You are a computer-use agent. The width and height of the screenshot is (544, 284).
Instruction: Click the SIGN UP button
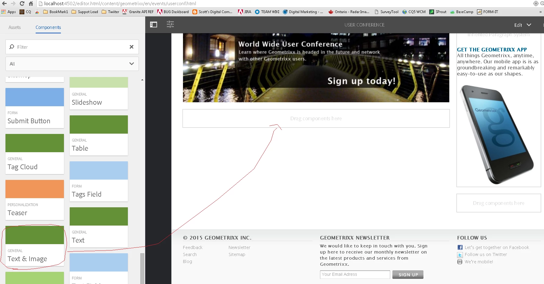coord(408,275)
